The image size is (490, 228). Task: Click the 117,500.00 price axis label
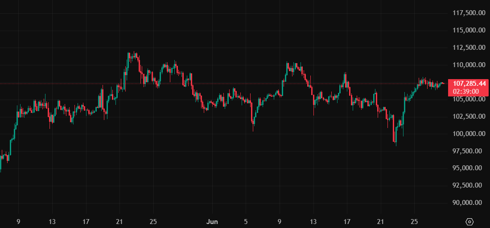pos(469,13)
